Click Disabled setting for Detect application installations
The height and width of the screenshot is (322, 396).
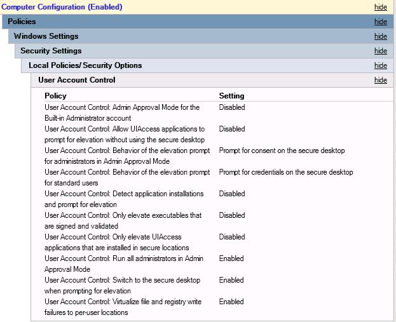click(232, 194)
